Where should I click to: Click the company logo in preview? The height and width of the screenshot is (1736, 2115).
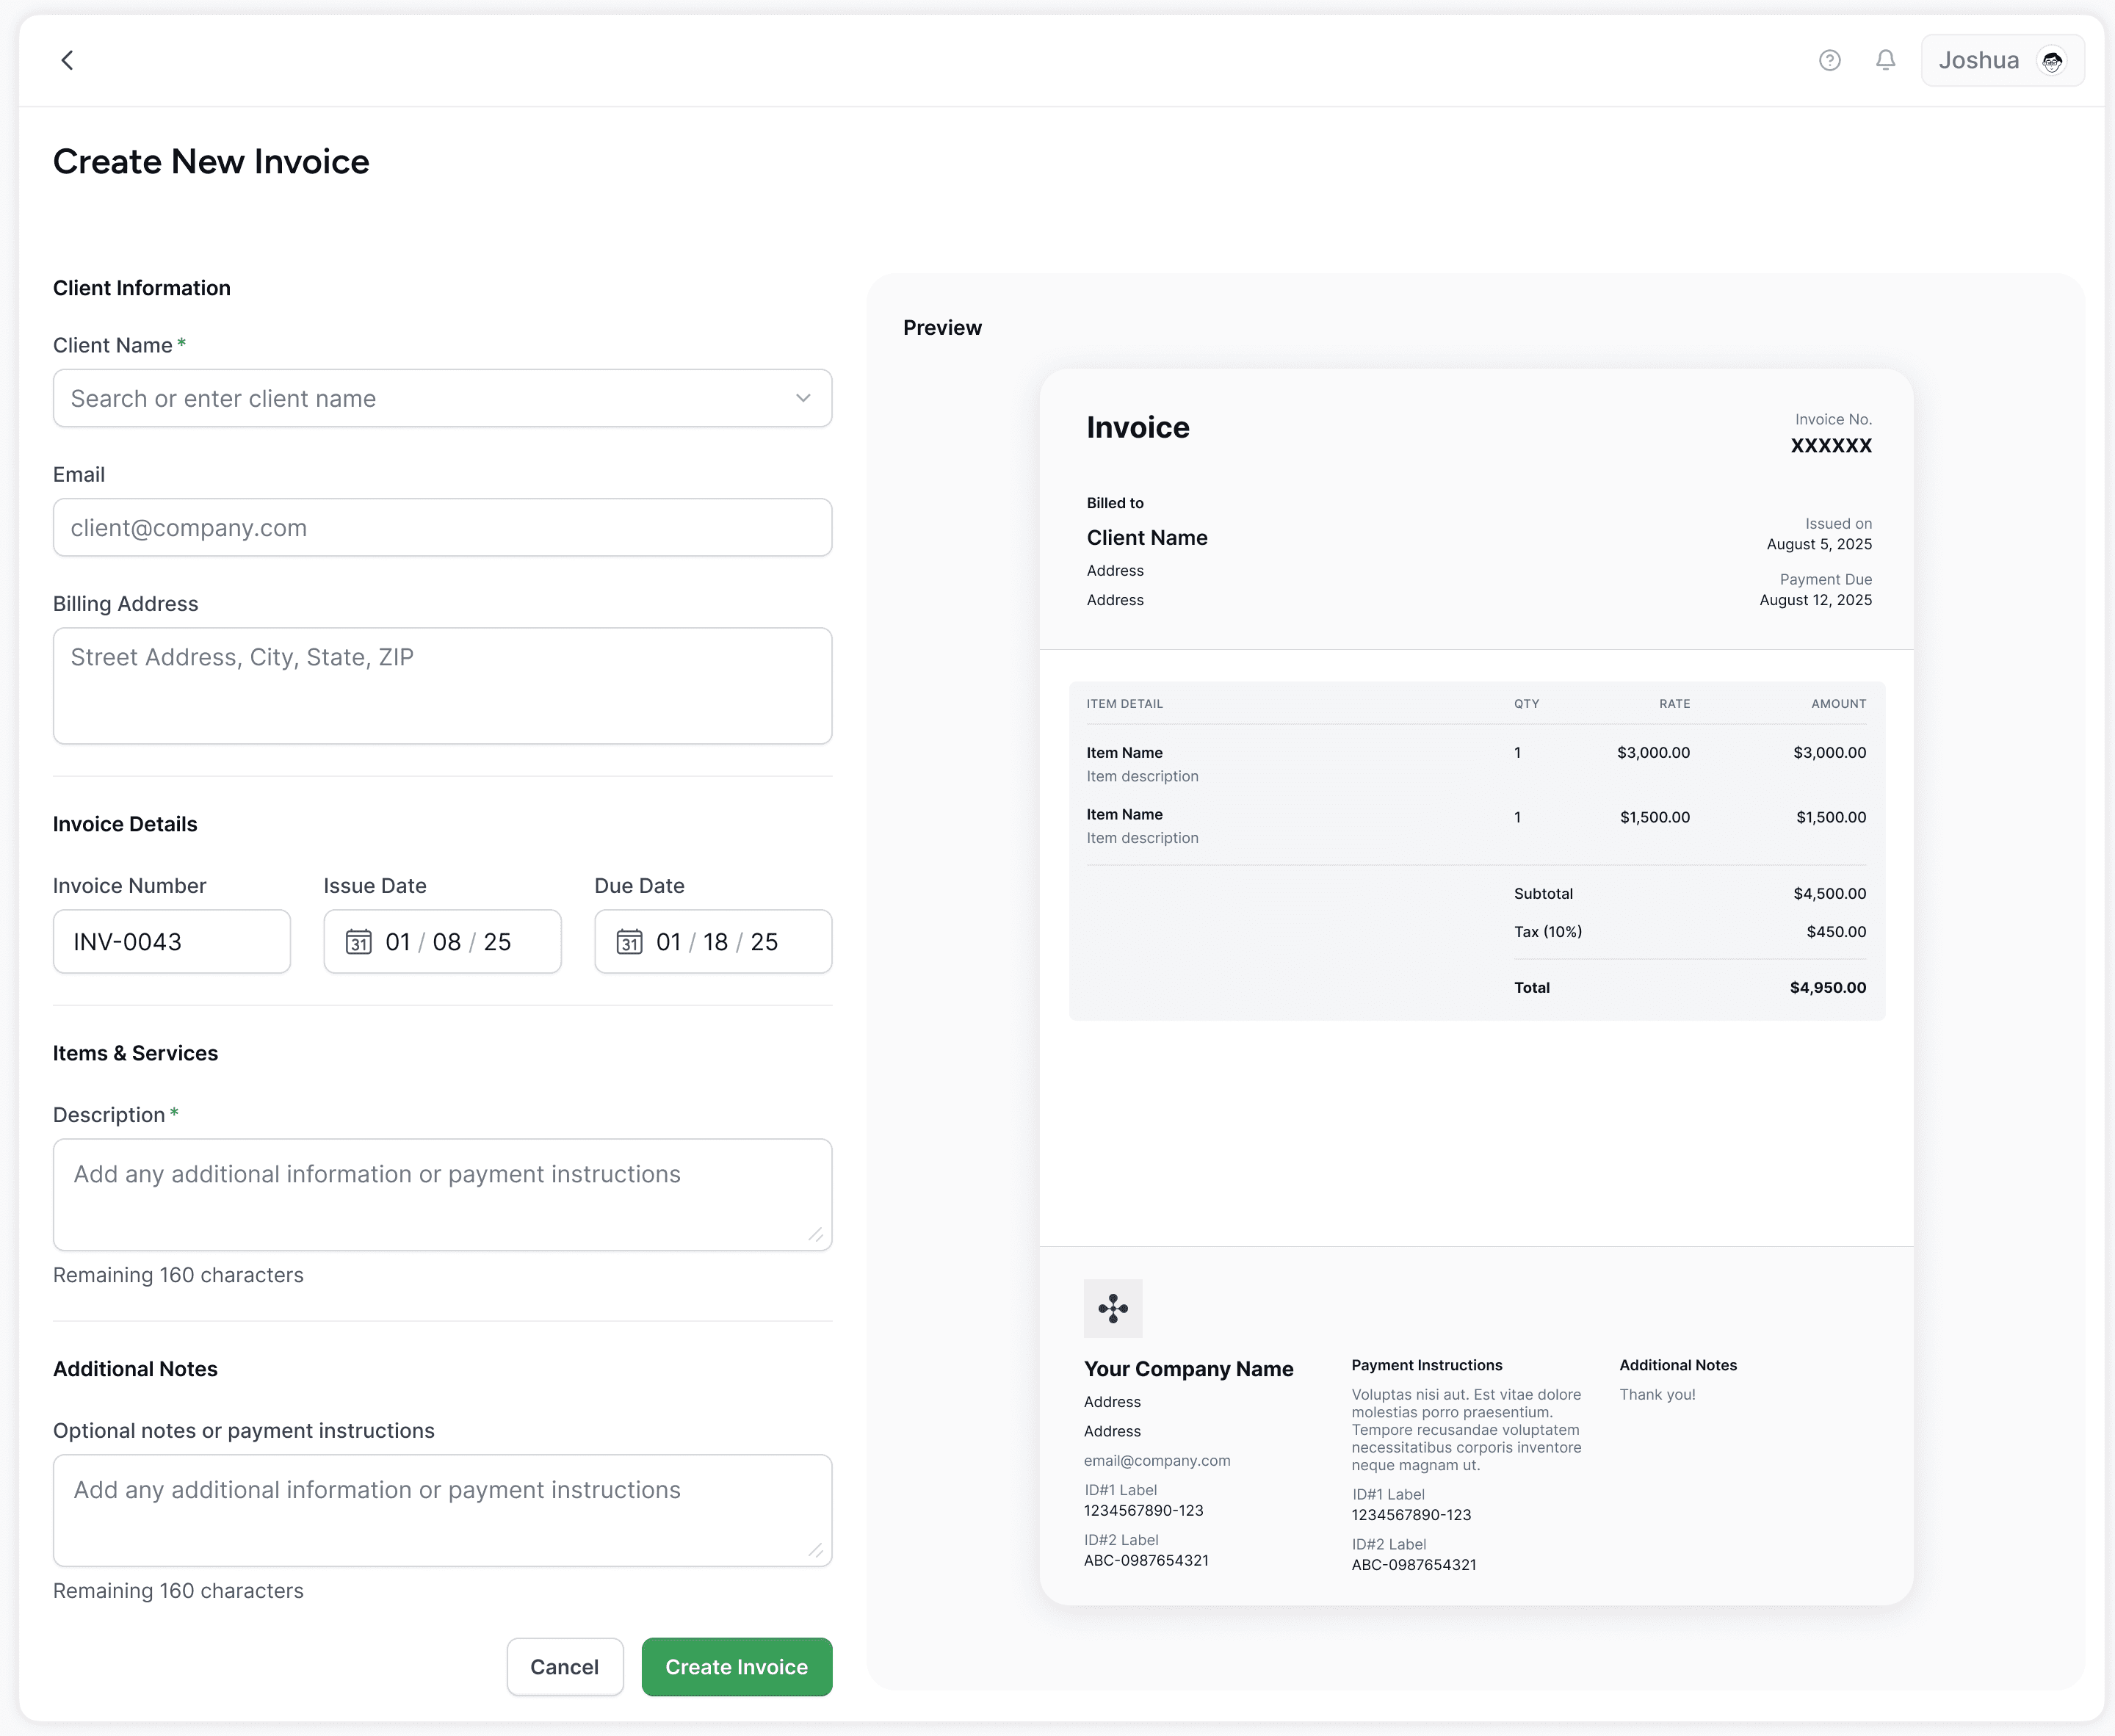[1112, 1308]
